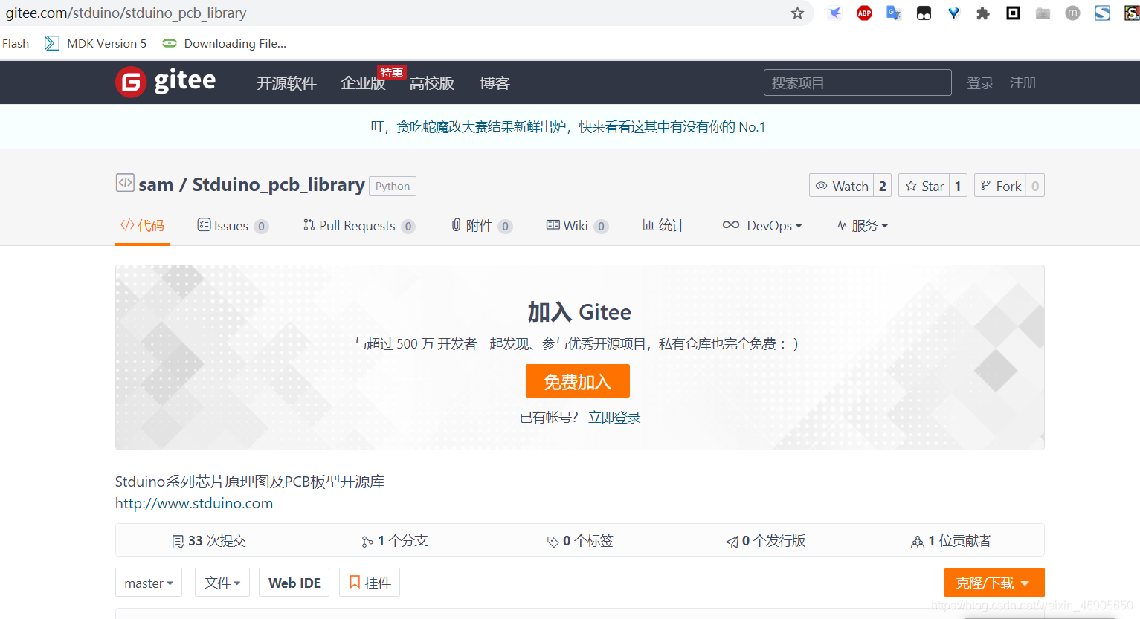The height and width of the screenshot is (619, 1140).
Task: Click the blue V shield extension icon
Action: [x=953, y=13]
